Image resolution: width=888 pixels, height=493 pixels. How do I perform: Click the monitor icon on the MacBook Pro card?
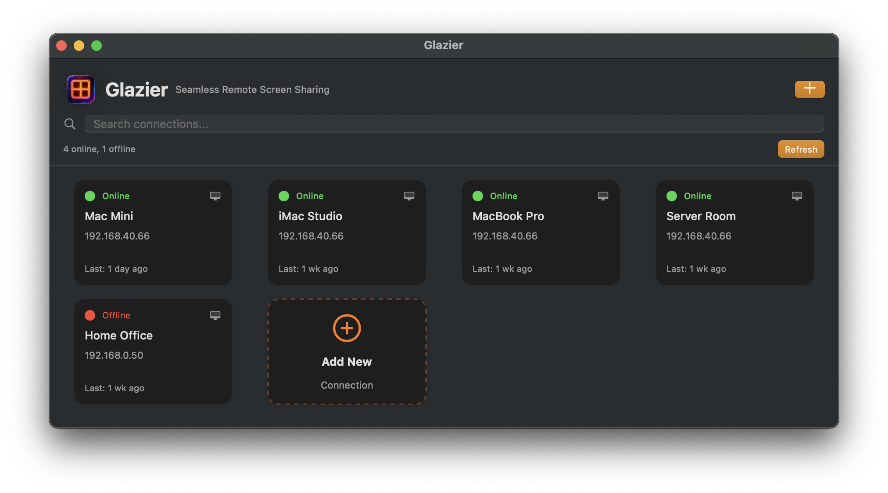tap(603, 196)
